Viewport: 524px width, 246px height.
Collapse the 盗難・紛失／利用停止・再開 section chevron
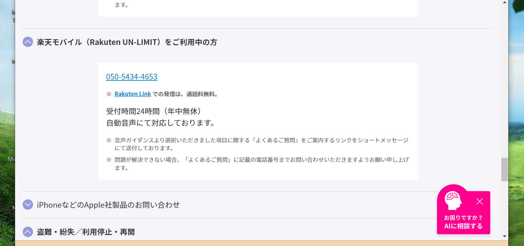tap(28, 232)
